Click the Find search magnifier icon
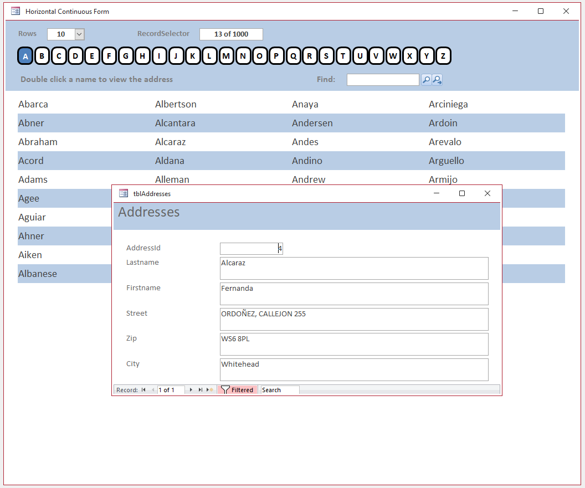This screenshot has height=488, width=585. 426,79
